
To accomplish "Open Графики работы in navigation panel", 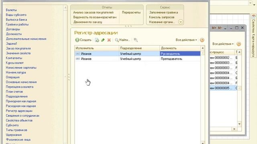I will coord(17,24).
